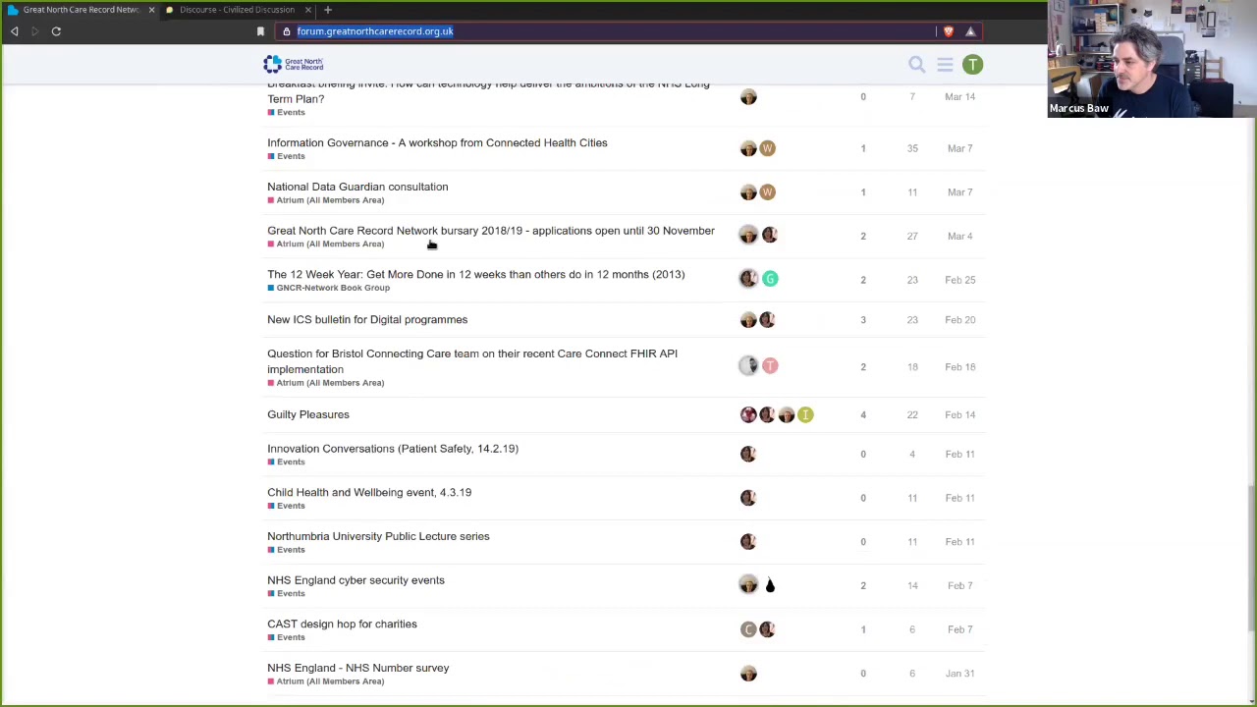Viewport: 1257px width, 707px height.
Task: Click the green user avatar in header
Action: tap(972, 65)
